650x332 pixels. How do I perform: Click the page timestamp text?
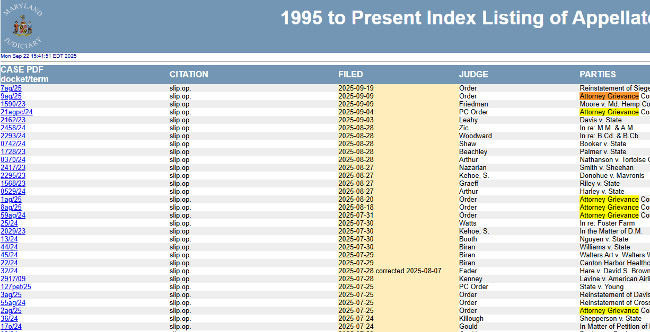pyautogui.click(x=39, y=56)
